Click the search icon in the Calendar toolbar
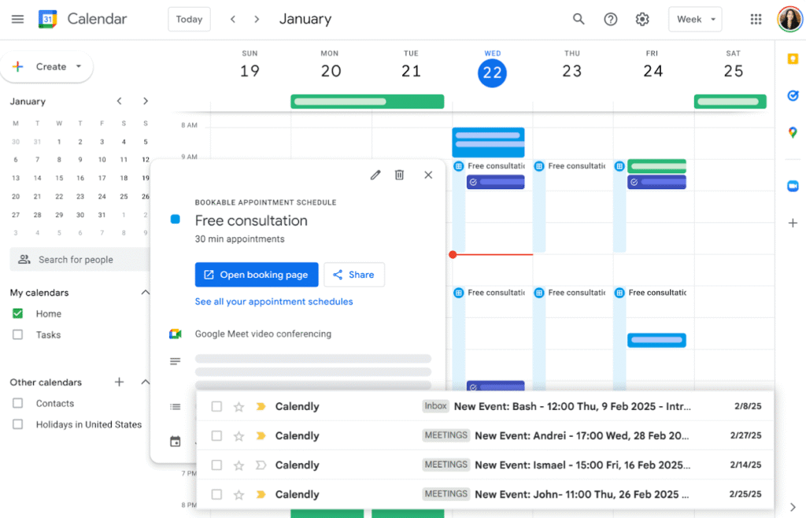The height and width of the screenshot is (518, 806). [x=579, y=19]
